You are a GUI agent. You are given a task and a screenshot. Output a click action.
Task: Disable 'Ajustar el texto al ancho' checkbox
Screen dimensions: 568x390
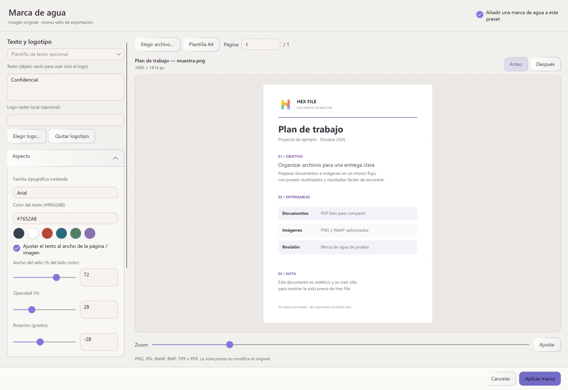[x=17, y=248]
